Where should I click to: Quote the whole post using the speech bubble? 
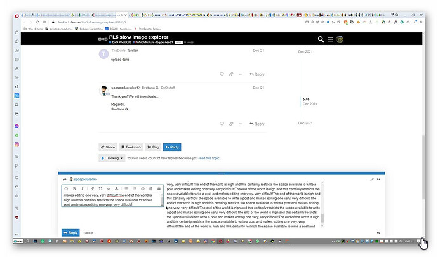[66, 189]
